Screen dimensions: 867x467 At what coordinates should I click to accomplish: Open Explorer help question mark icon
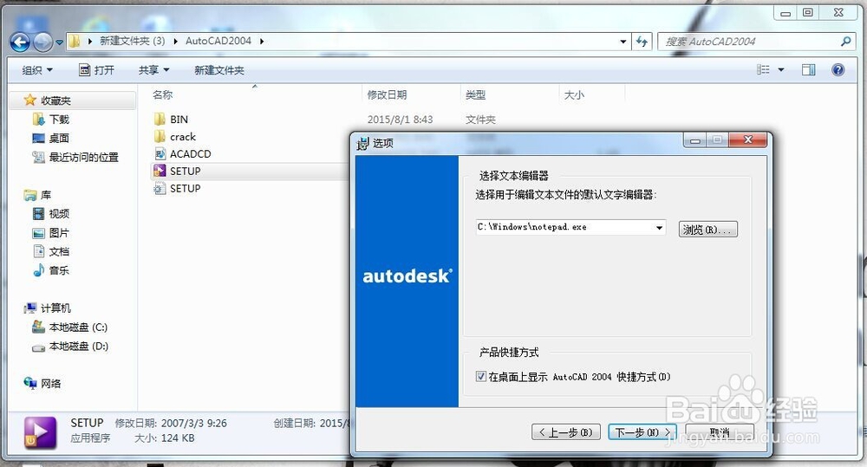[838, 69]
